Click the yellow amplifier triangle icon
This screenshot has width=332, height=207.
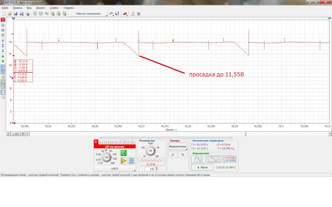(x=124, y=161)
